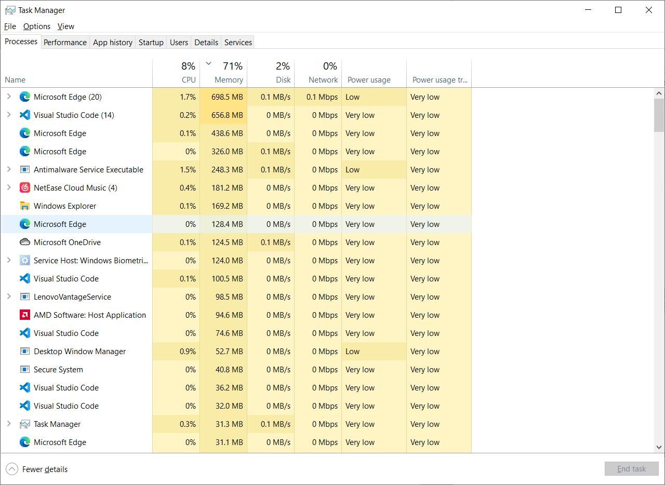
Task: Expand the Task Manager process row
Action: pyautogui.click(x=9, y=424)
